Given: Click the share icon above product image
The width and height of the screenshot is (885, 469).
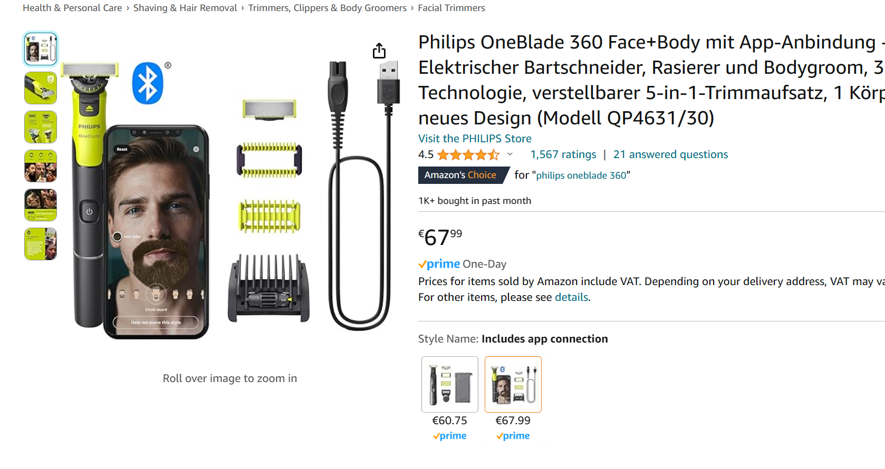Looking at the screenshot, I should [x=379, y=51].
